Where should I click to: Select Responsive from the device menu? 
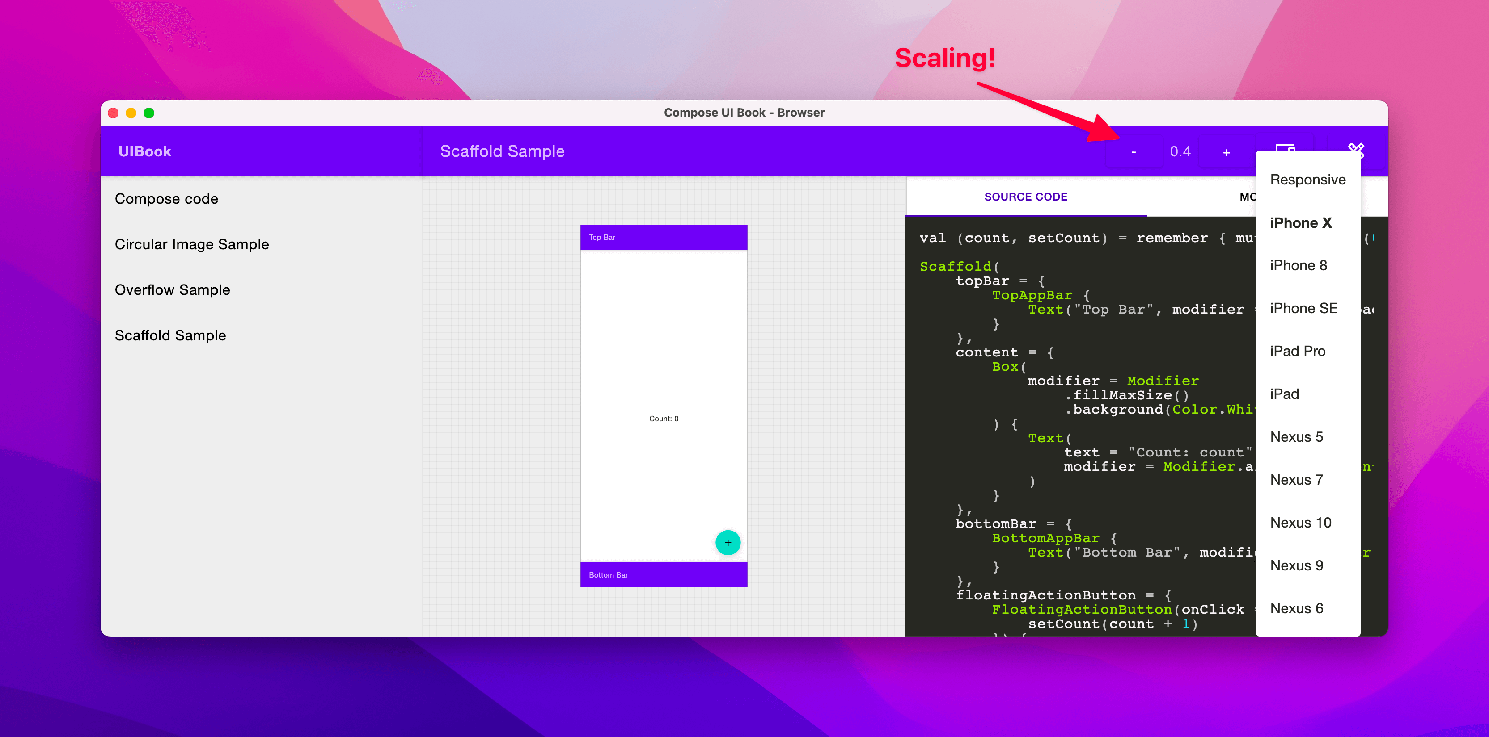[1308, 180]
